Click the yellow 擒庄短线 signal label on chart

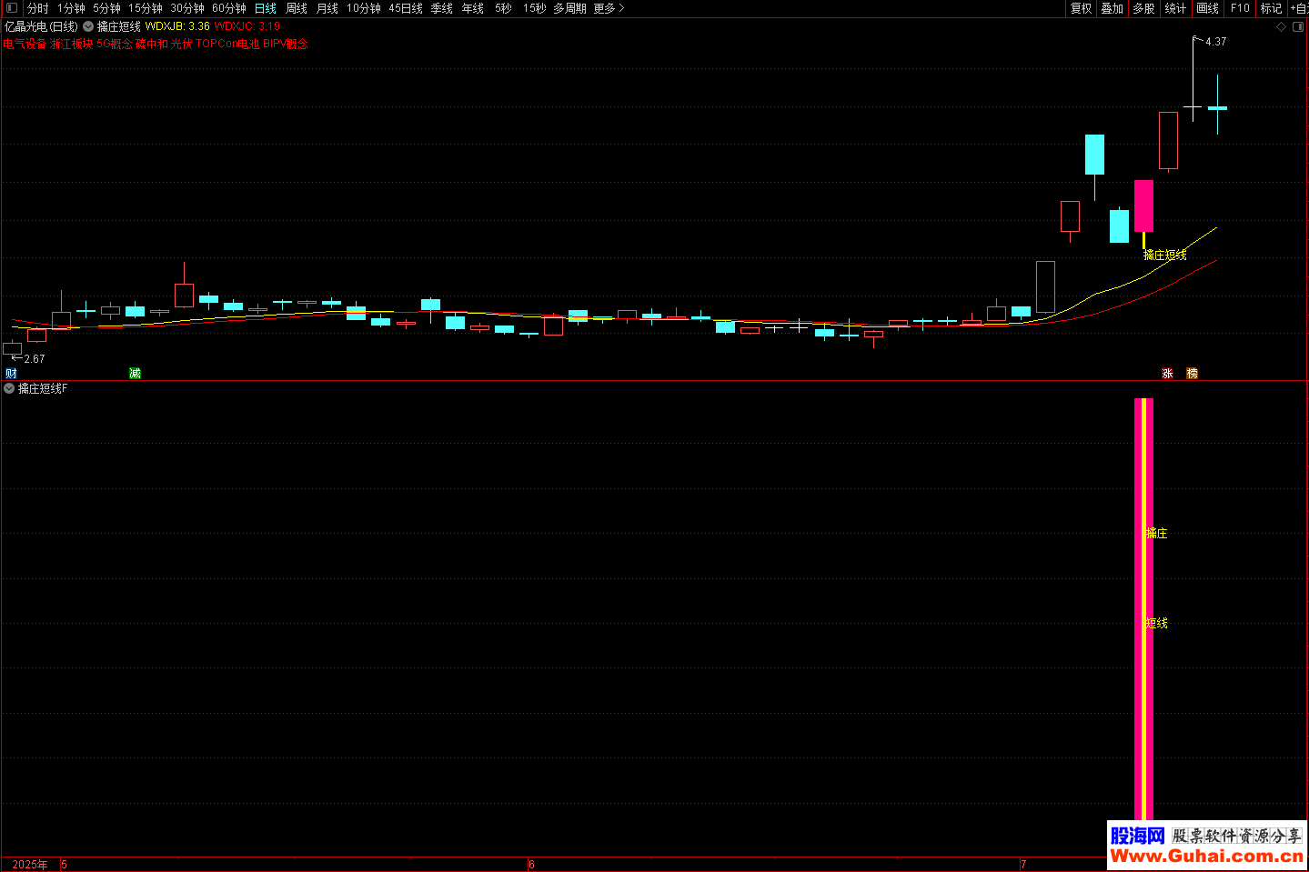[1165, 256]
